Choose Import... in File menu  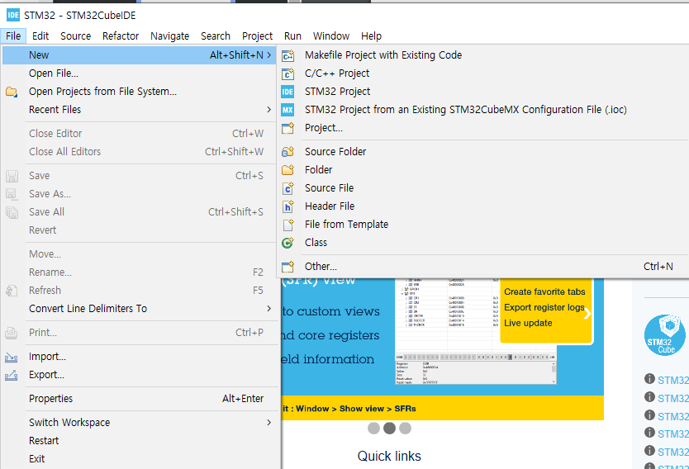point(140,357)
